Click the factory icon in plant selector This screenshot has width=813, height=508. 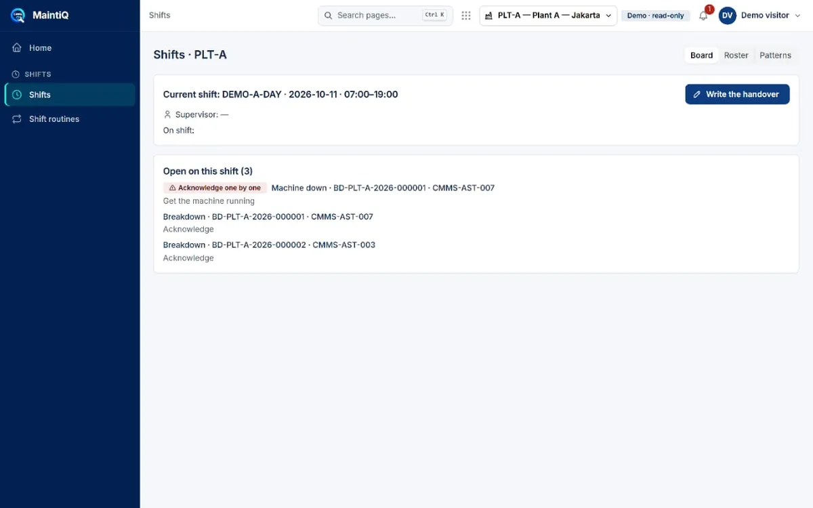489,16
